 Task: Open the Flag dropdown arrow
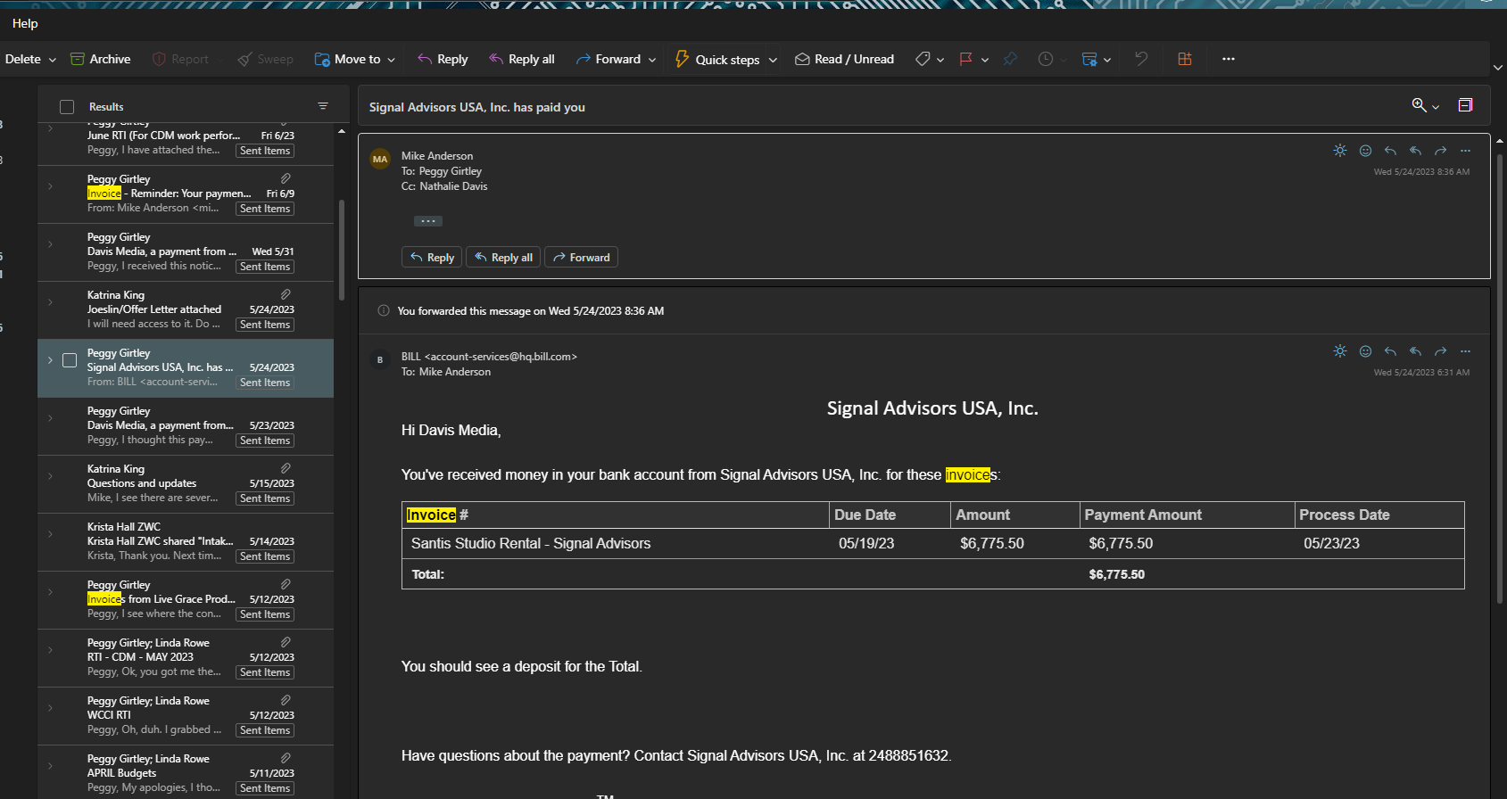[985, 60]
